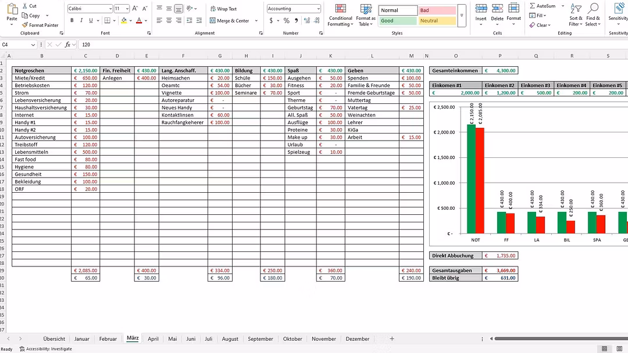Enable Wrap Text for the cell
This screenshot has width=628, height=353.
[x=223, y=9]
